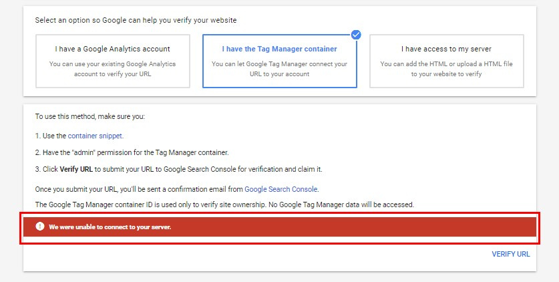Select the Google Analytics account option
The width and height of the screenshot is (559, 282).
click(x=112, y=61)
